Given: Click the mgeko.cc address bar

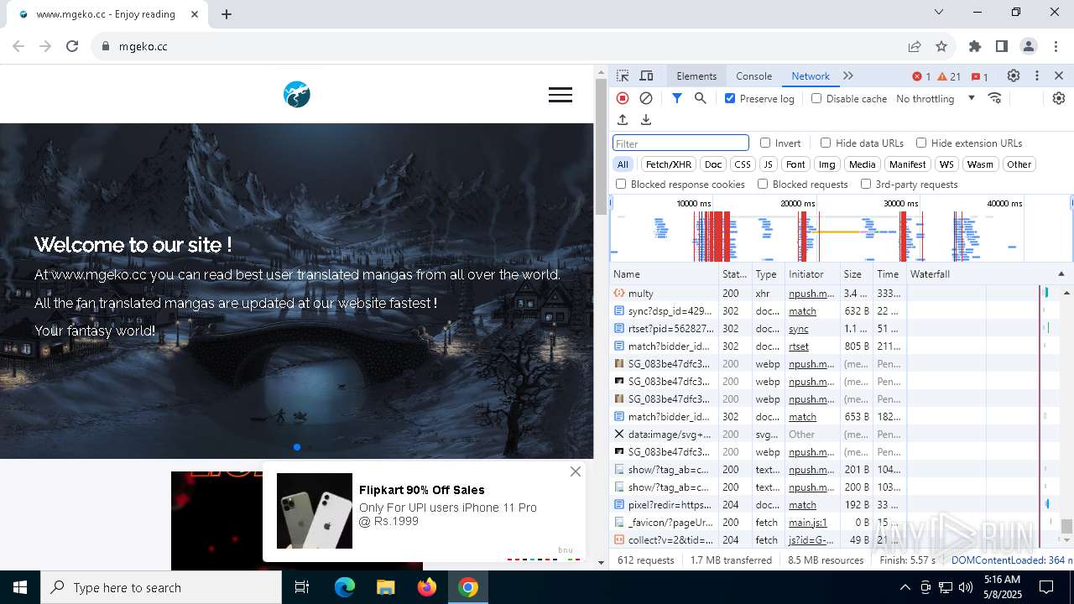Looking at the screenshot, I should [x=495, y=46].
